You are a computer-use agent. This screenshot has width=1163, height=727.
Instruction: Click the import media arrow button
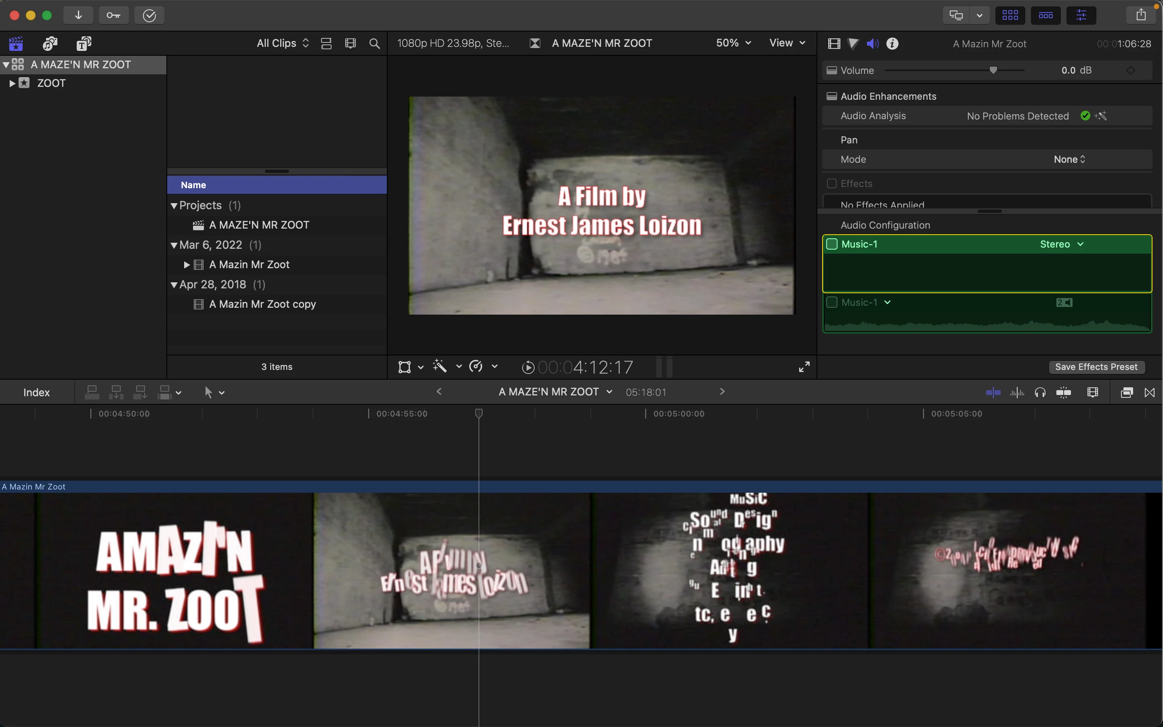(78, 15)
